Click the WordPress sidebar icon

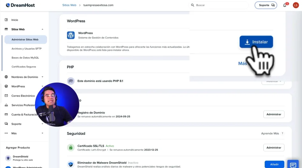(6, 86)
